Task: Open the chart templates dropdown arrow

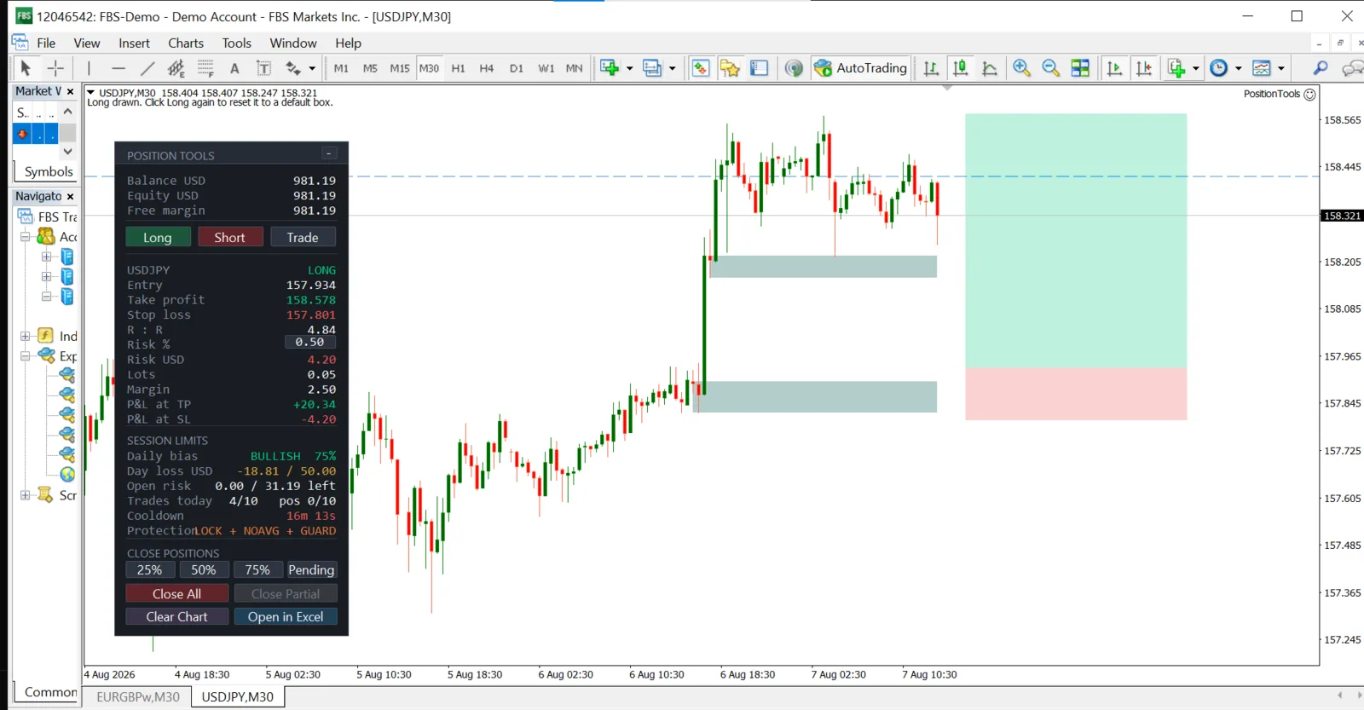Action: [x=1280, y=68]
